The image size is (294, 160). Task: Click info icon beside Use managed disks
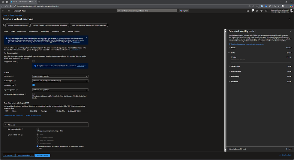click(22, 129)
